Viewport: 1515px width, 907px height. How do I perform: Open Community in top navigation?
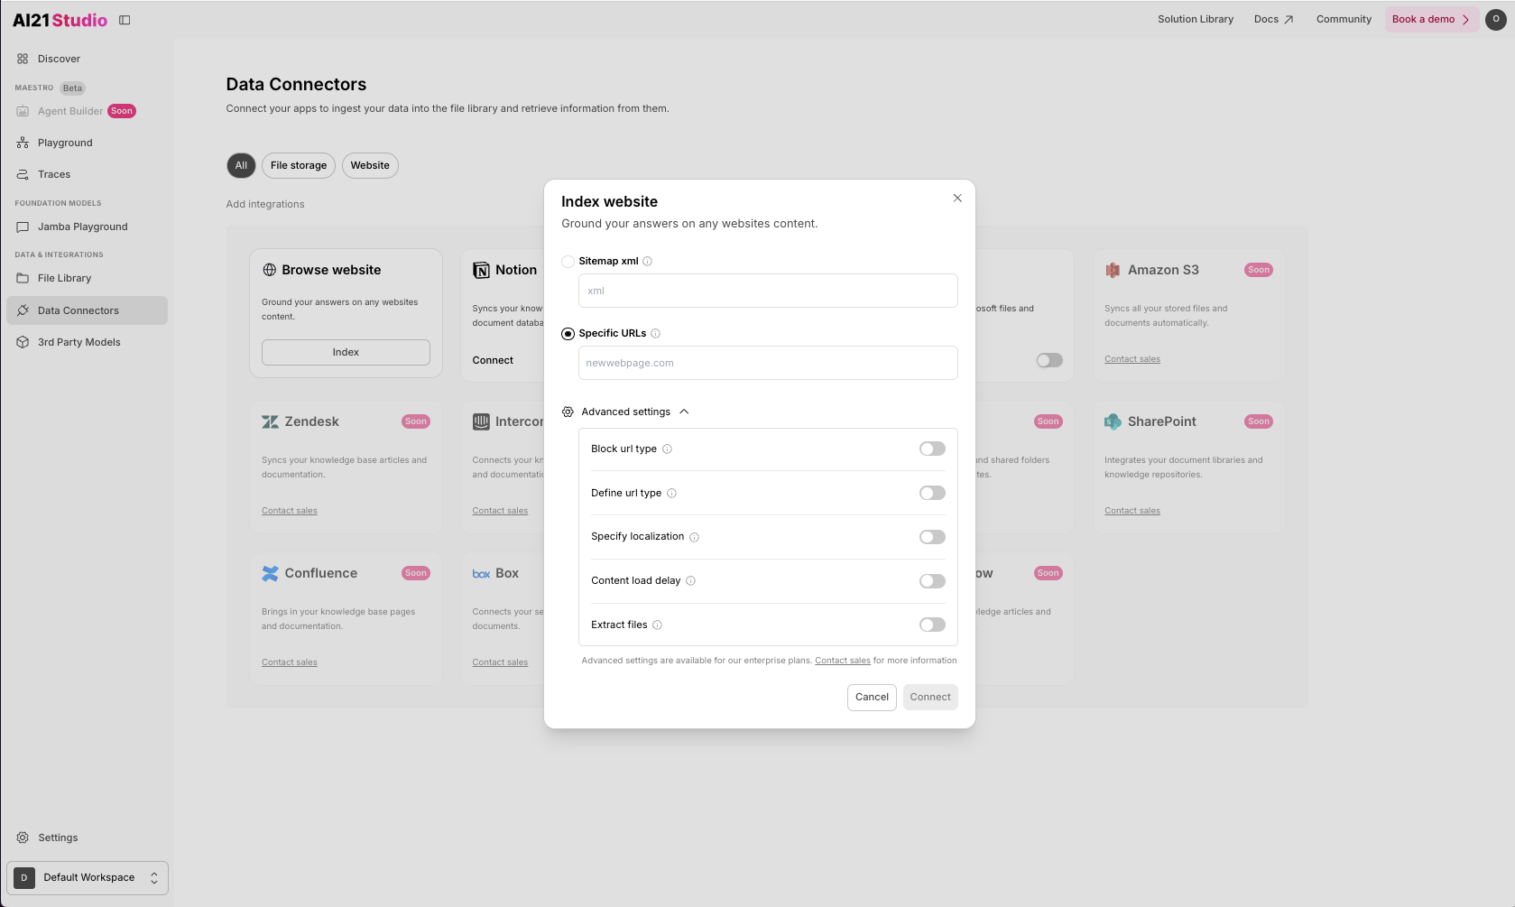point(1344,19)
